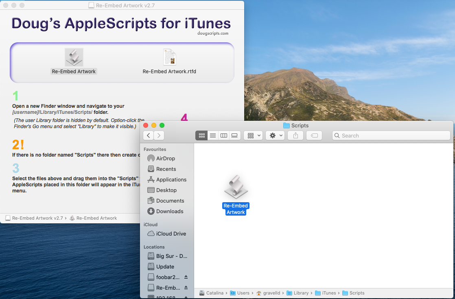Click Catalina in the path bar
Screen dimensions: 455x299
point(212,293)
